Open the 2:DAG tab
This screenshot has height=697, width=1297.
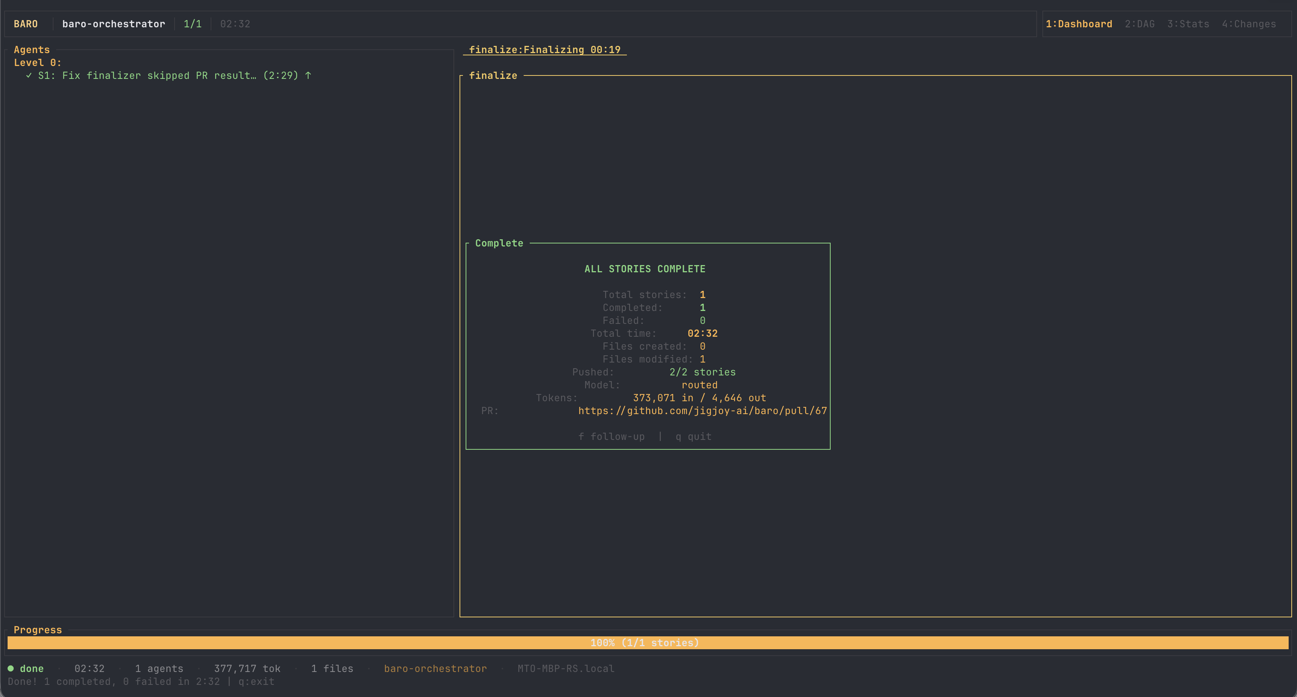(1140, 24)
